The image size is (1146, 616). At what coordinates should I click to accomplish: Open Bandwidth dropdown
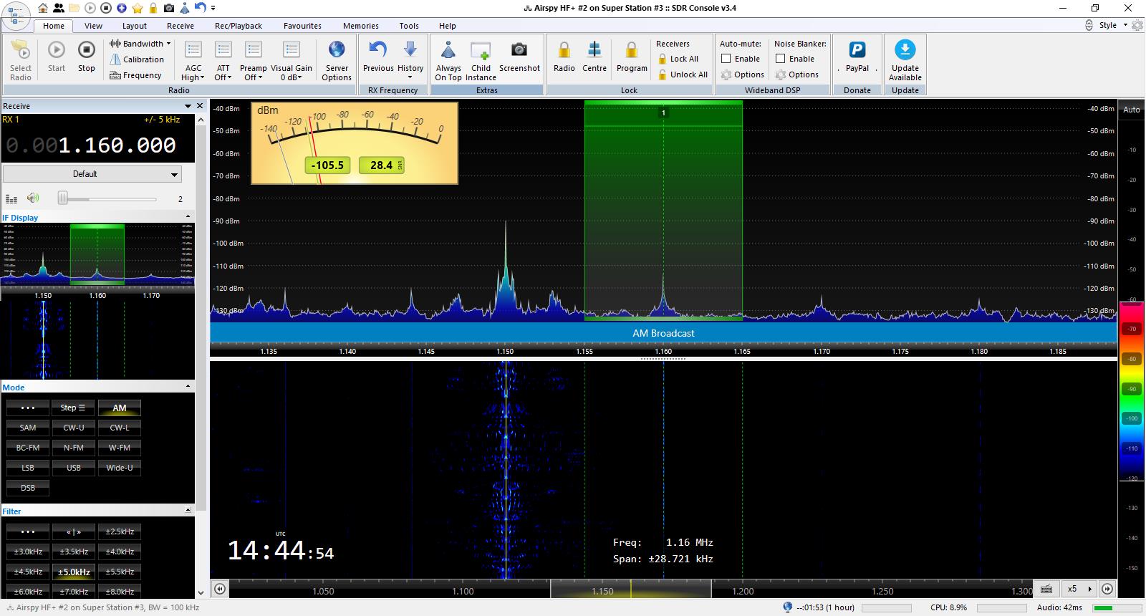[140, 44]
